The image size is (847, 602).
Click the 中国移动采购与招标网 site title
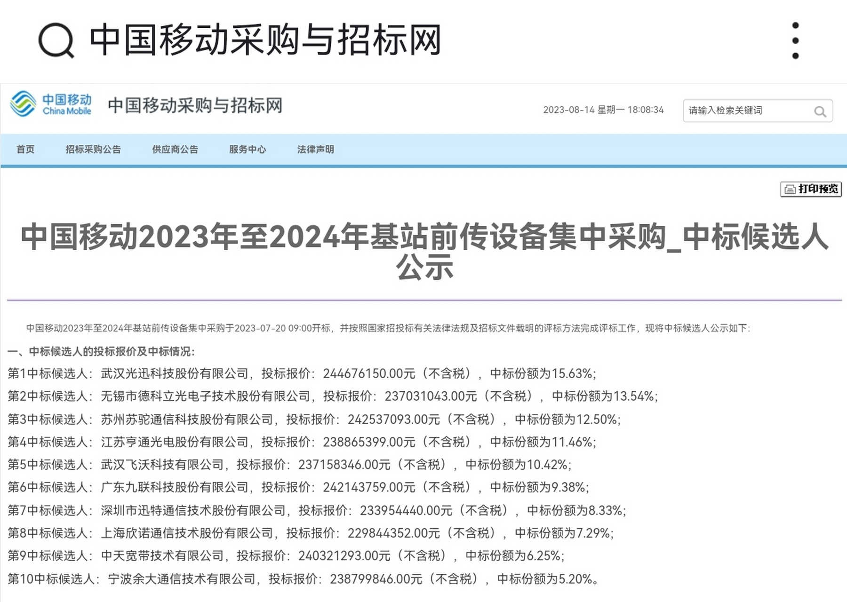[195, 105]
